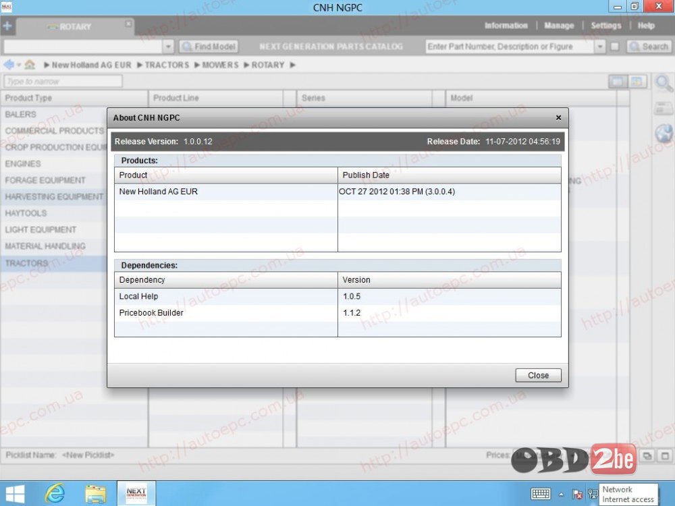
Task: Click the model search input field
Action: pos(83,47)
